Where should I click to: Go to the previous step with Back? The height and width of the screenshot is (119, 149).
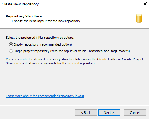[x=86, y=113]
